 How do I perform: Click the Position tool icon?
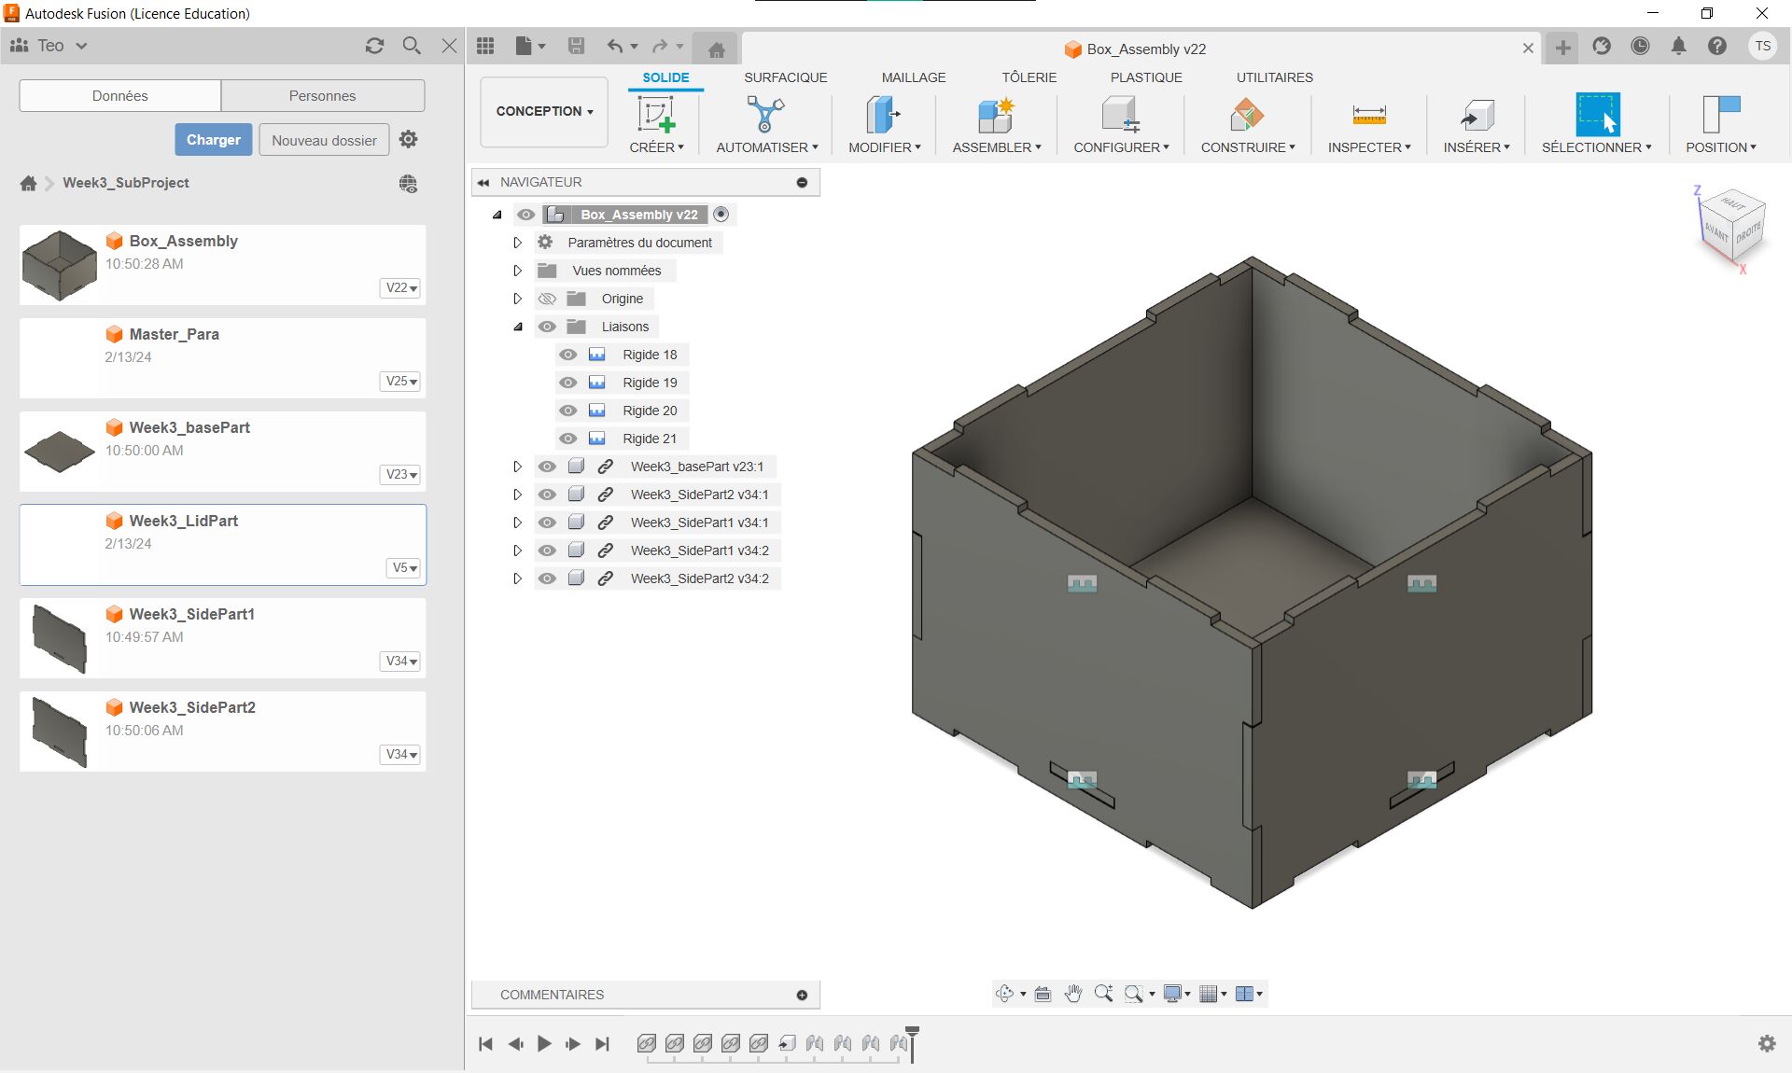pos(1721,115)
